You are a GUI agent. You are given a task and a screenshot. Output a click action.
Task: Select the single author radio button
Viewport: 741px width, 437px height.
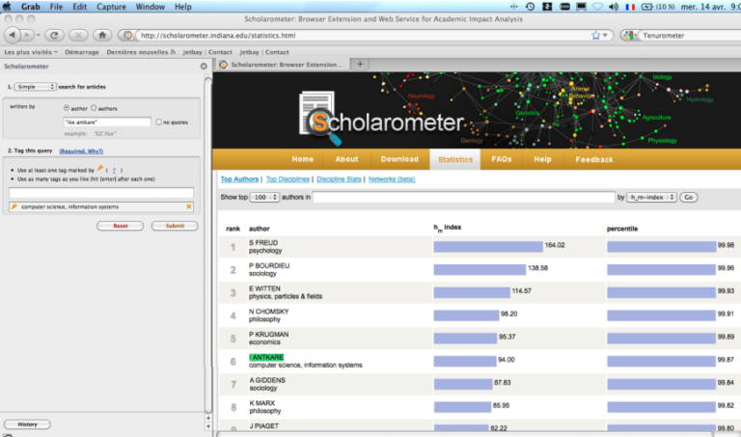tap(67, 108)
